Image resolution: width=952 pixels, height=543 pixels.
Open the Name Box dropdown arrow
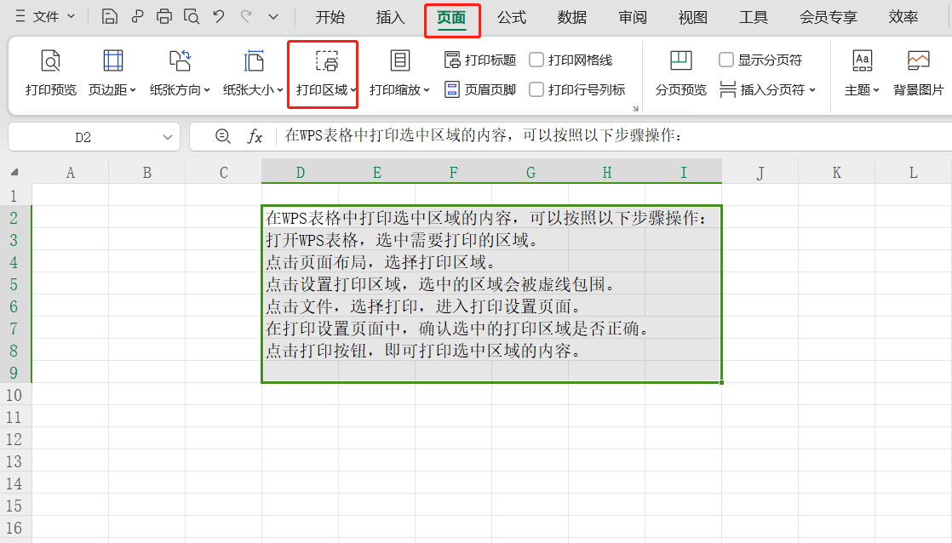pos(168,137)
